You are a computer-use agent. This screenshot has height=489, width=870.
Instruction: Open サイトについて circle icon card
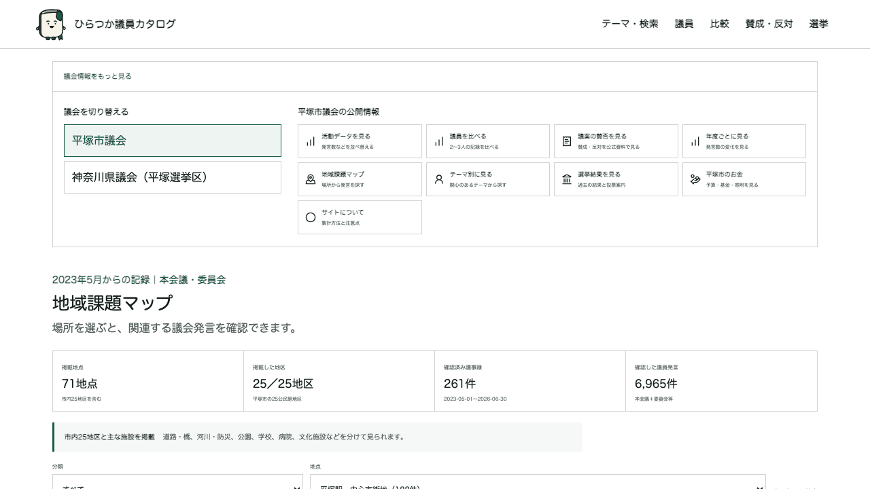pyautogui.click(x=360, y=217)
